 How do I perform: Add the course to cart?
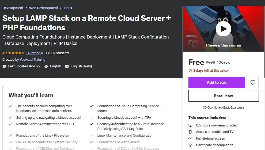[x=217, y=83]
